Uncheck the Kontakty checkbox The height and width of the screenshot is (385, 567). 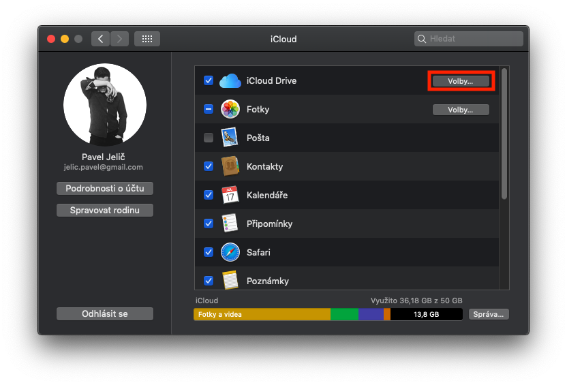(x=209, y=166)
